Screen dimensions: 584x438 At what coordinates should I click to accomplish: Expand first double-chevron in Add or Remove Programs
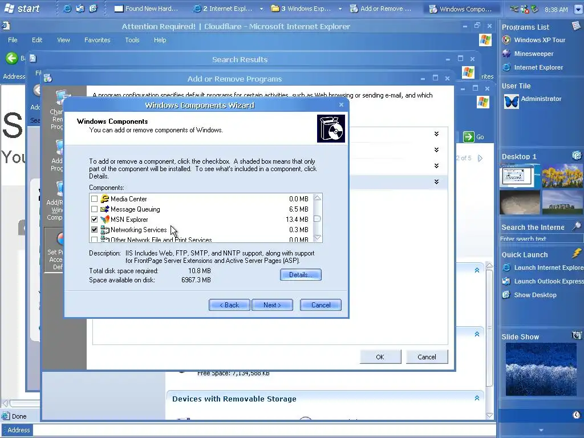436,133
